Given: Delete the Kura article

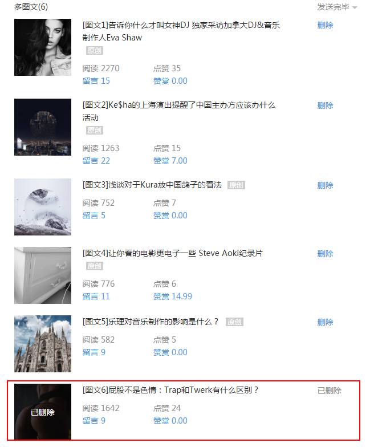Looking at the screenshot, I should tap(325, 185).
